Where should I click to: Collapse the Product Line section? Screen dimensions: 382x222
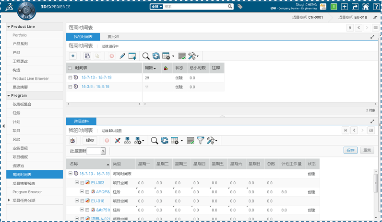9,27
